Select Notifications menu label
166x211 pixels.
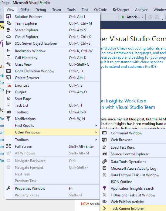(25, 119)
